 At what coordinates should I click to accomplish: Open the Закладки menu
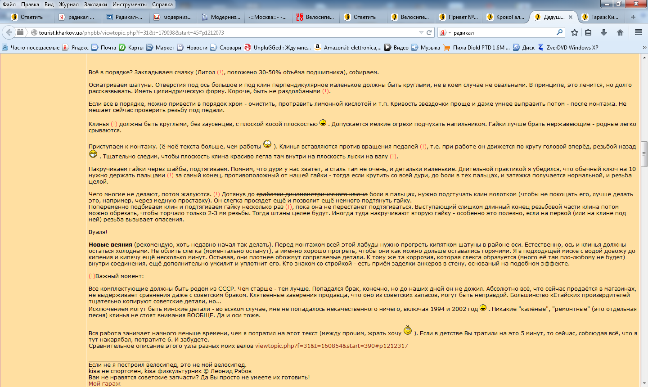coord(95,4)
